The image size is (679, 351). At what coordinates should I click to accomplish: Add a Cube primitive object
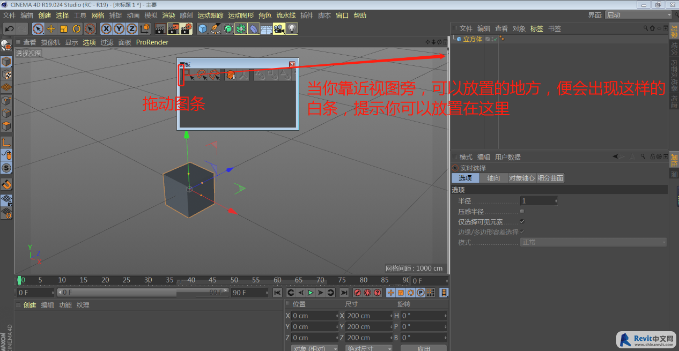coord(202,29)
